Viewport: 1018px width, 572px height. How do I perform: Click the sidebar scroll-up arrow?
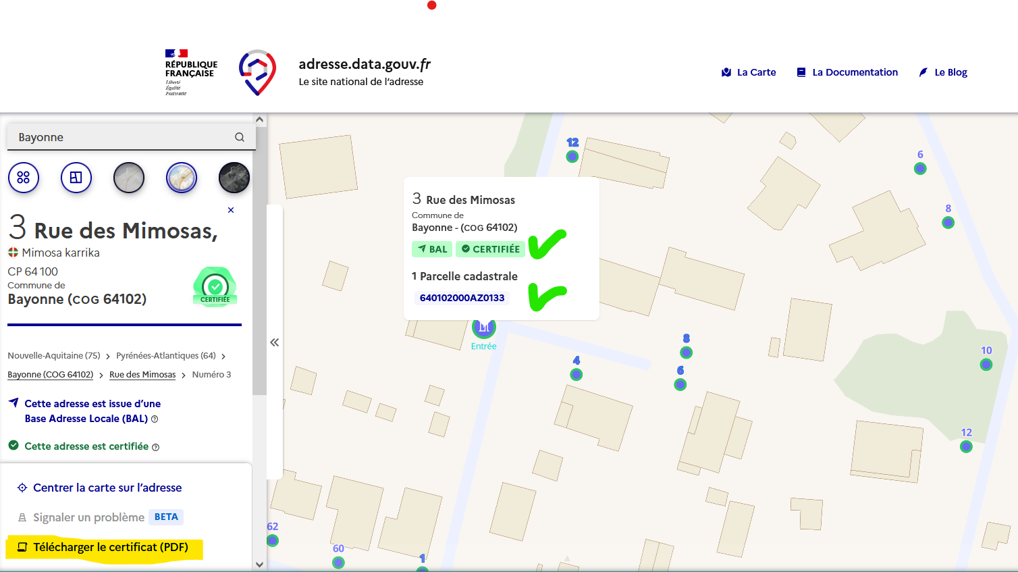pyautogui.click(x=259, y=120)
